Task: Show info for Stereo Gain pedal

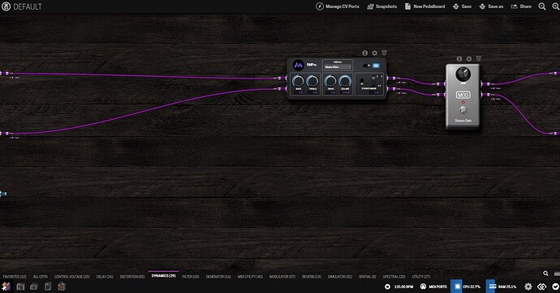Action: pos(459,59)
